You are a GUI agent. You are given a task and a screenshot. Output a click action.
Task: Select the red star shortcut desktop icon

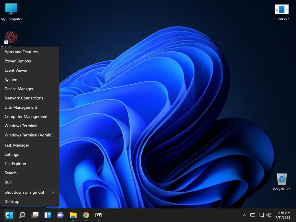tap(11, 37)
